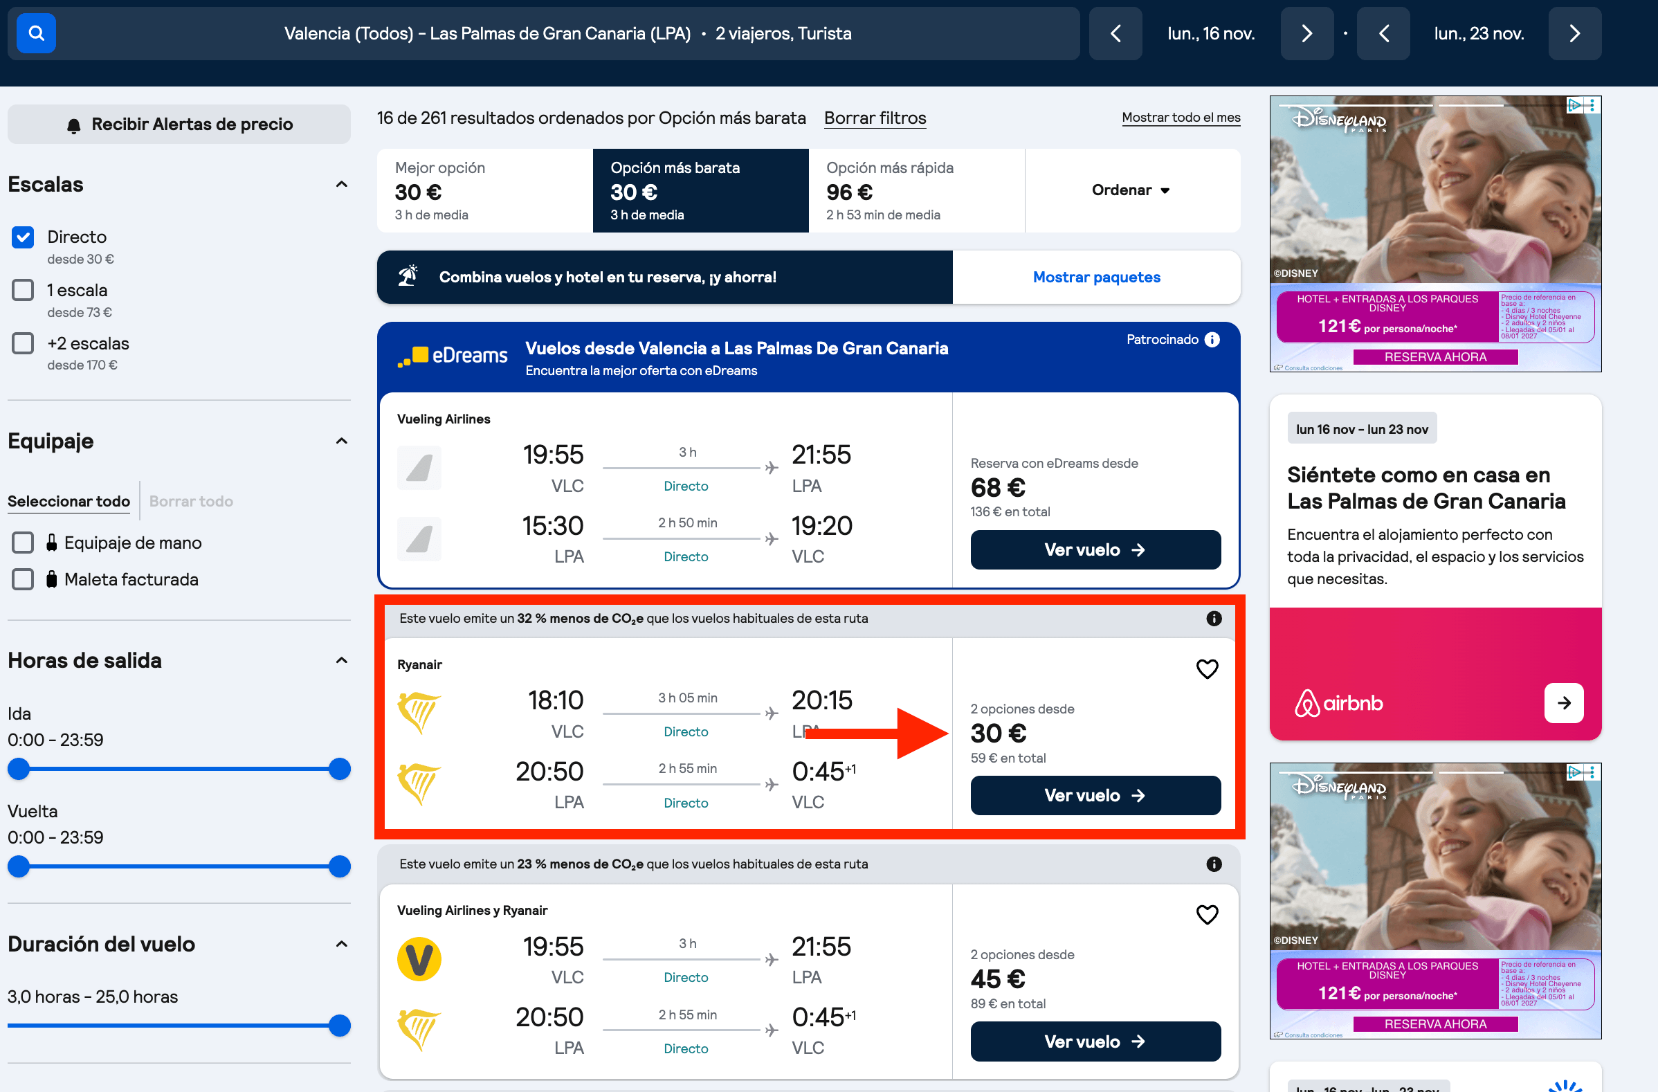The height and width of the screenshot is (1092, 1658).
Task: Click Ryanair logo on 18:10 outbound flight
Action: 419,713
